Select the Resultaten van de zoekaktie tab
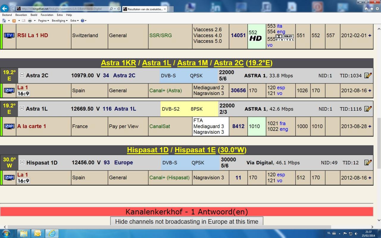This screenshot has width=381, height=238. pos(144,9)
